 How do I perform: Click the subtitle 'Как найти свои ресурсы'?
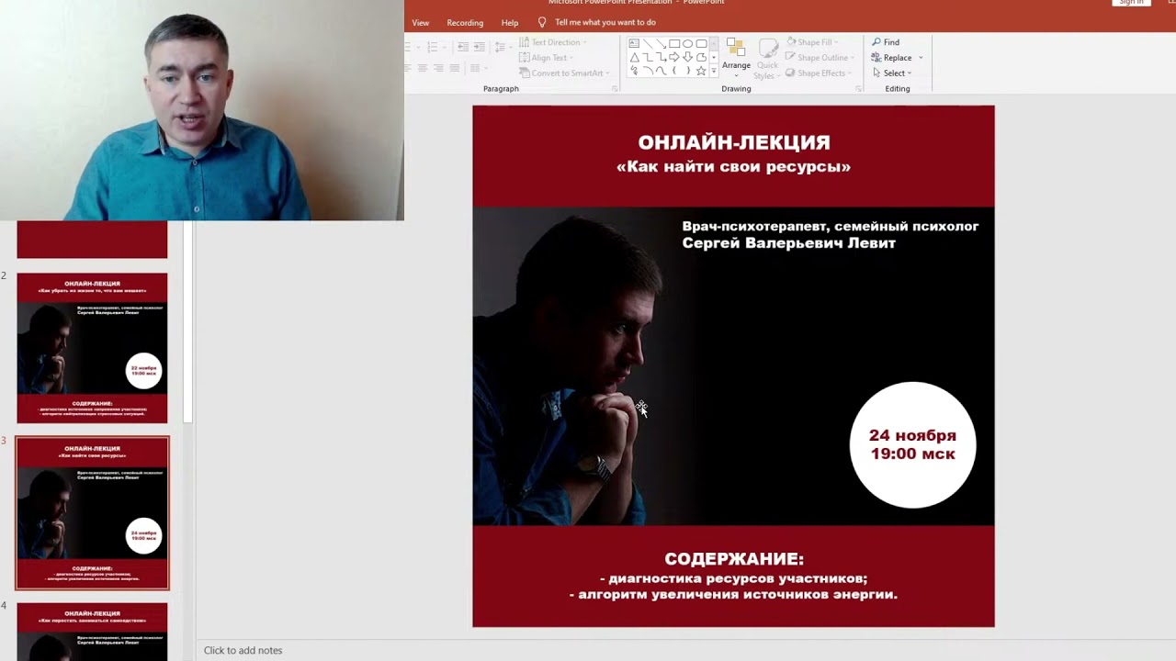click(x=733, y=166)
